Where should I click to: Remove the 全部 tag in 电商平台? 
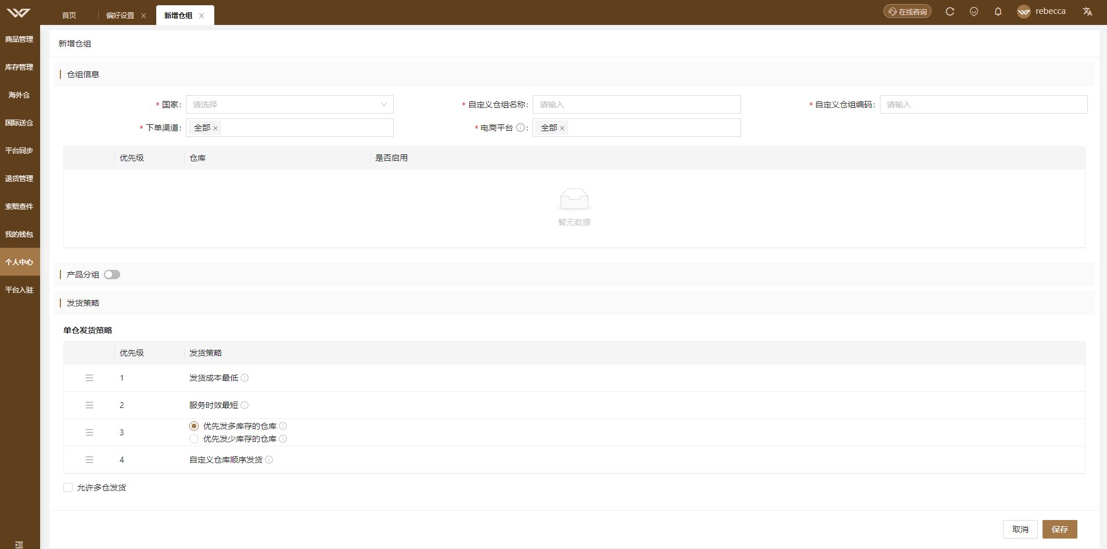[x=562, y=128]
